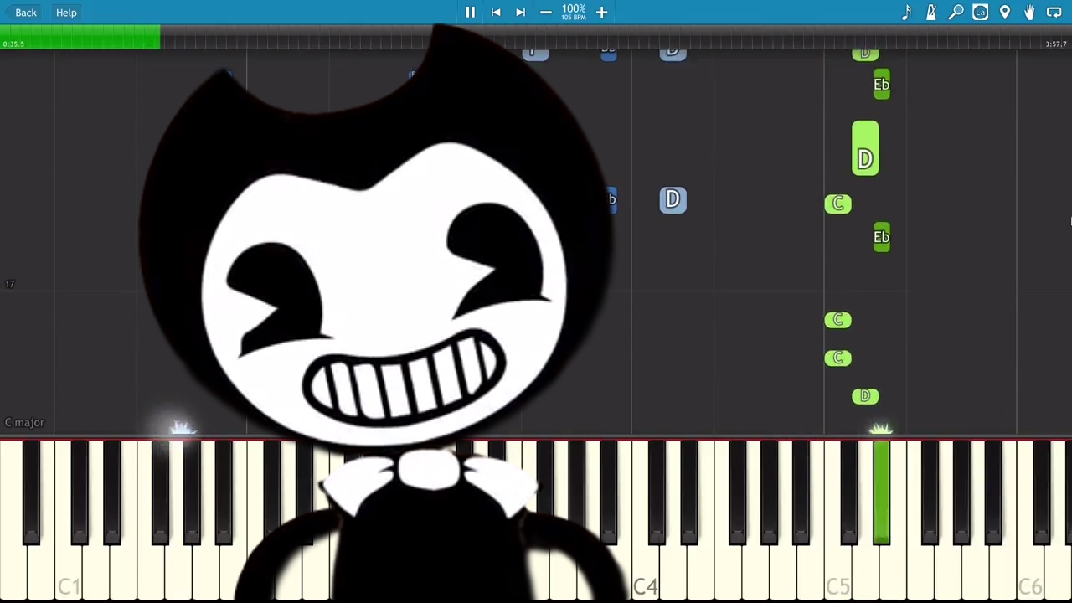Pause the song playback
Image resolution: width=1072 pixels, height=603 pixels.
coord(470,13)
